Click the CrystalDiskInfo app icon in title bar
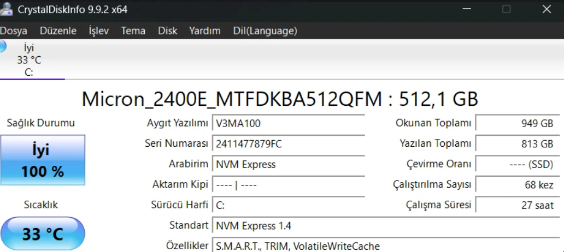Screen dimensions: 564x252 6,9
